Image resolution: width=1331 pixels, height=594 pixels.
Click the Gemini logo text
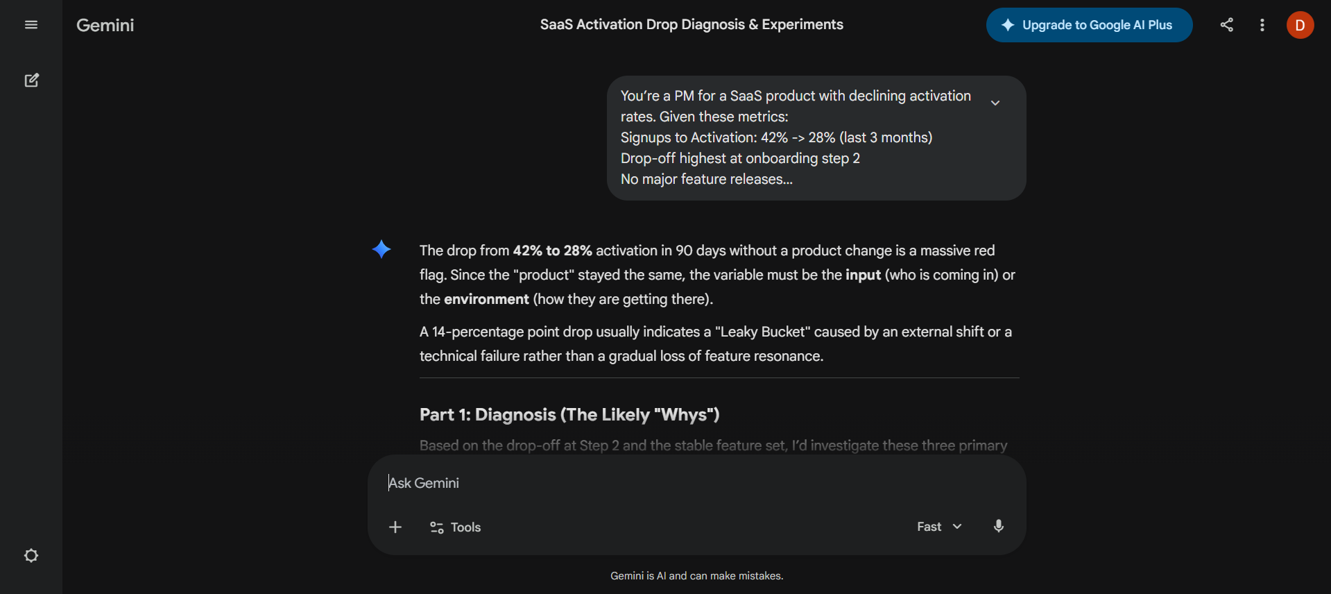[105, 25]
